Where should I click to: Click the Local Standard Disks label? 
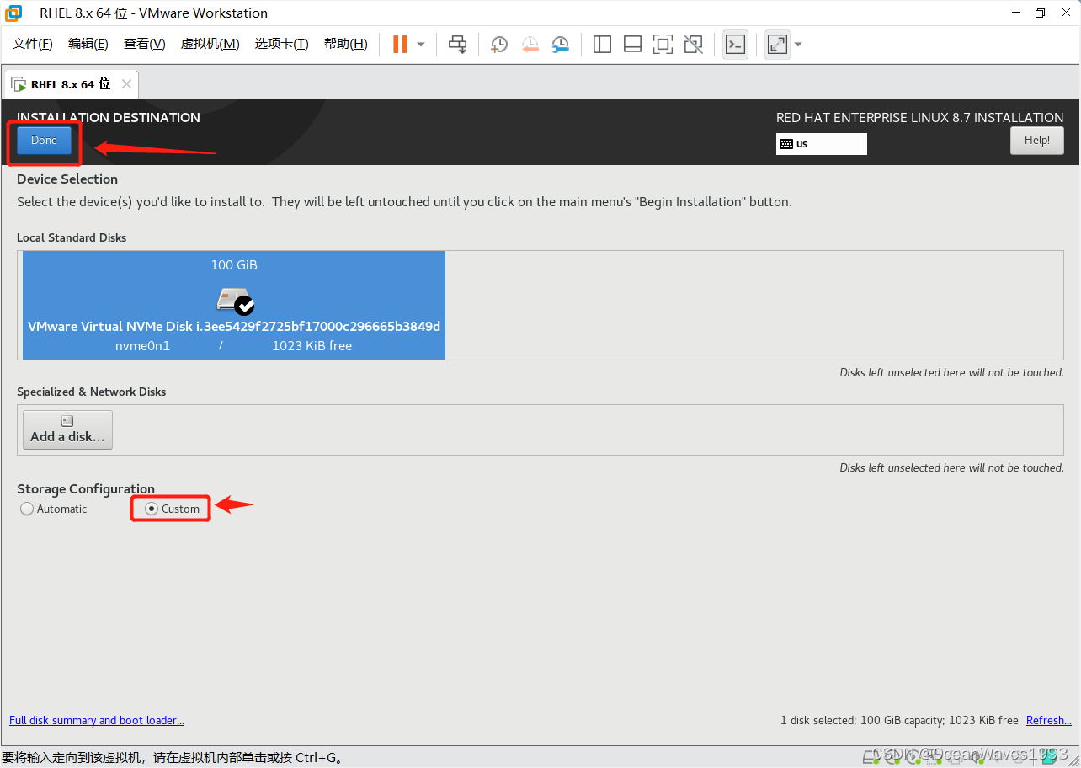pyautogui.click(x=72, y=237)
